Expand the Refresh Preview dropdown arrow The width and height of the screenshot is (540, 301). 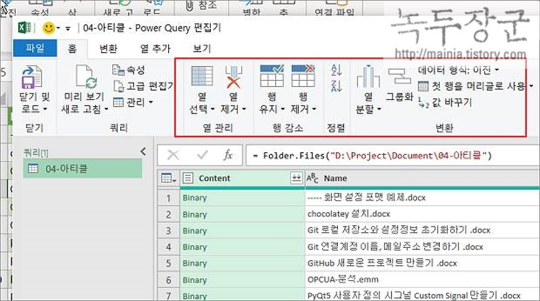coord(106,110)
